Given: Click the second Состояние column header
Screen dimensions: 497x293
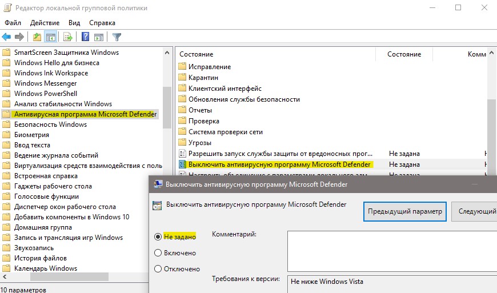Looking at the screenshot, I should click(x=404, y=54).
